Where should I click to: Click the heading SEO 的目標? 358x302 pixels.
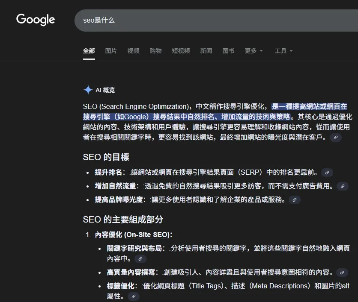[106, 157]
